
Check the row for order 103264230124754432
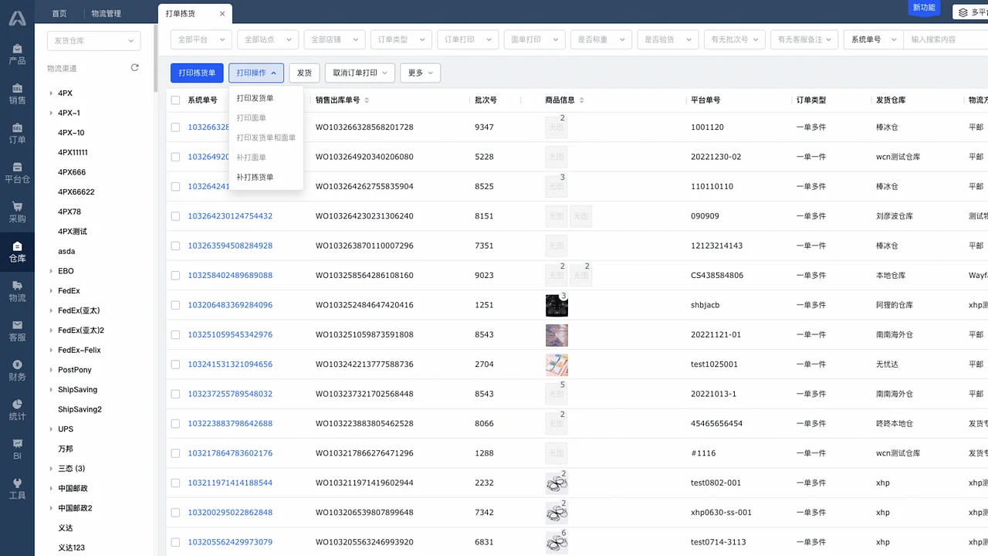click(175, 216)
